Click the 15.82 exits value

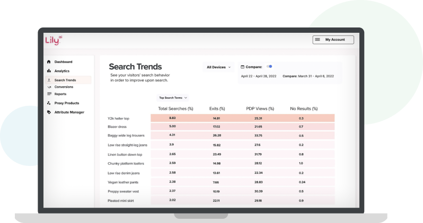click(x=217, y=145)
